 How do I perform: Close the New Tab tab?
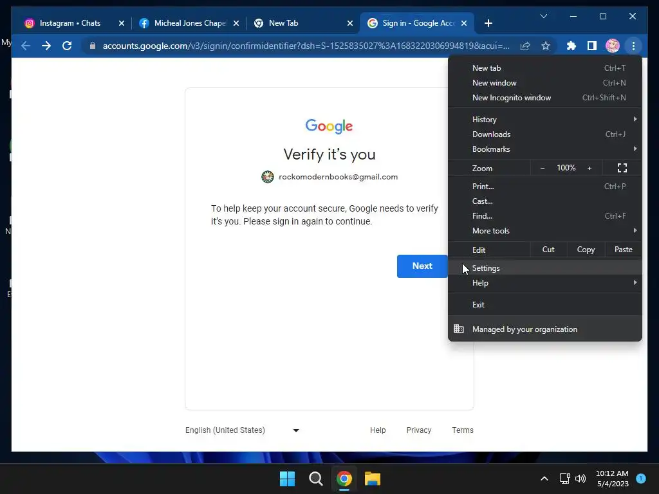350,23
